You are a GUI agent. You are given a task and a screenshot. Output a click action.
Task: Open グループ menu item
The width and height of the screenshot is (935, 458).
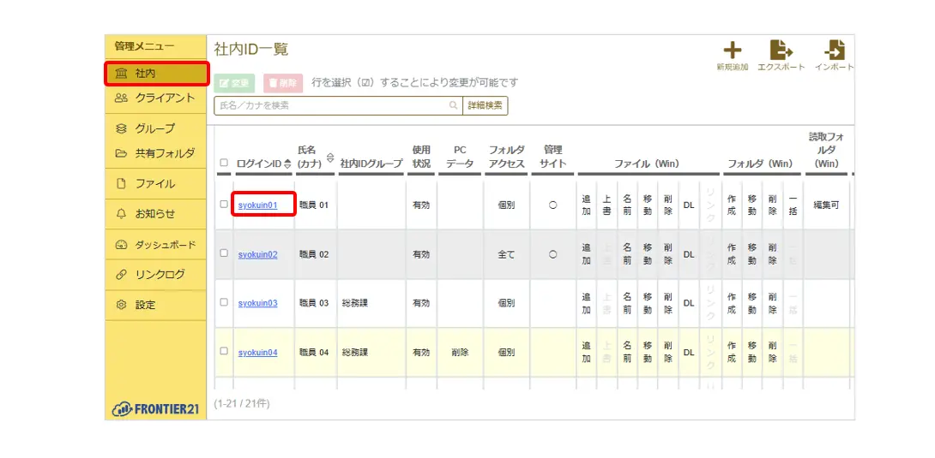(155, 128)
